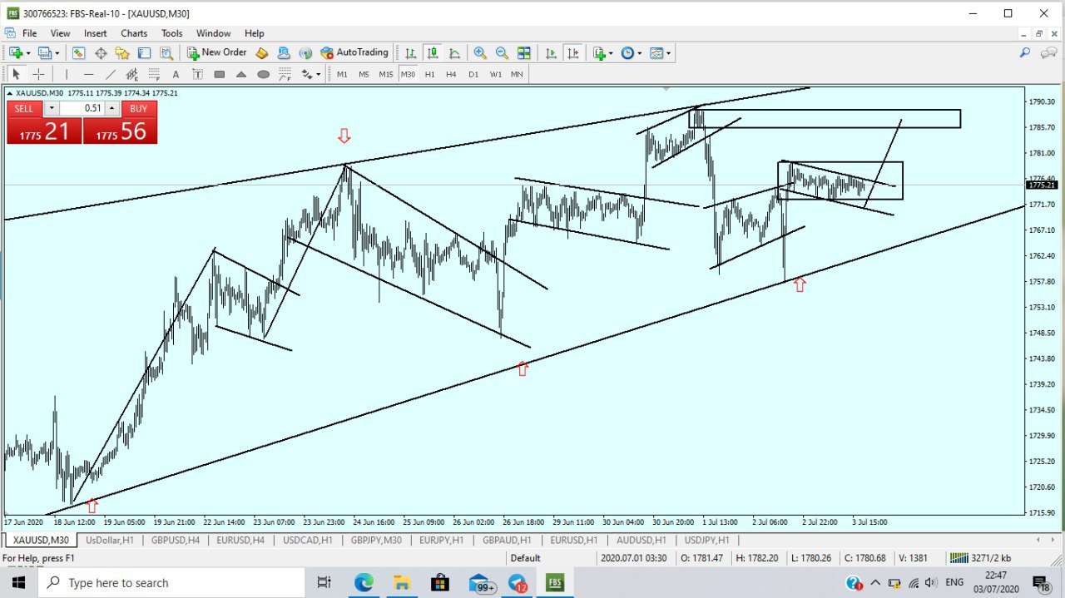The width and height of the screenshot is (1065, 598).
Task: Switch chart to candlesticks mode
Action: coord(433,53)
